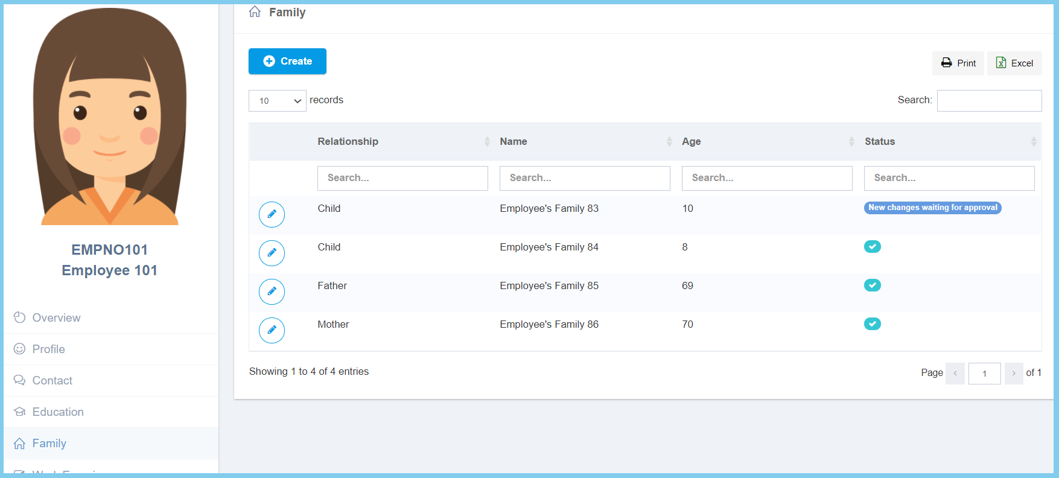This screenshot has width=1059, height=478.
Task: Click approved checkmark for Employee's Family 84
Action: point(872,247)
